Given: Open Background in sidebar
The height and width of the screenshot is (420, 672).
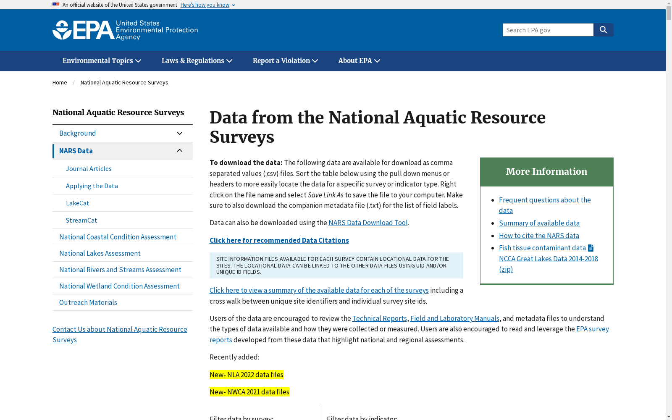Looking at the screenshot, I should (78, 134).
